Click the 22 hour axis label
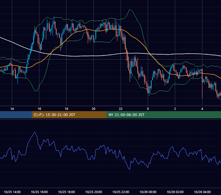Viewport: 221px width, 195px height. click(x=121, y=109)
